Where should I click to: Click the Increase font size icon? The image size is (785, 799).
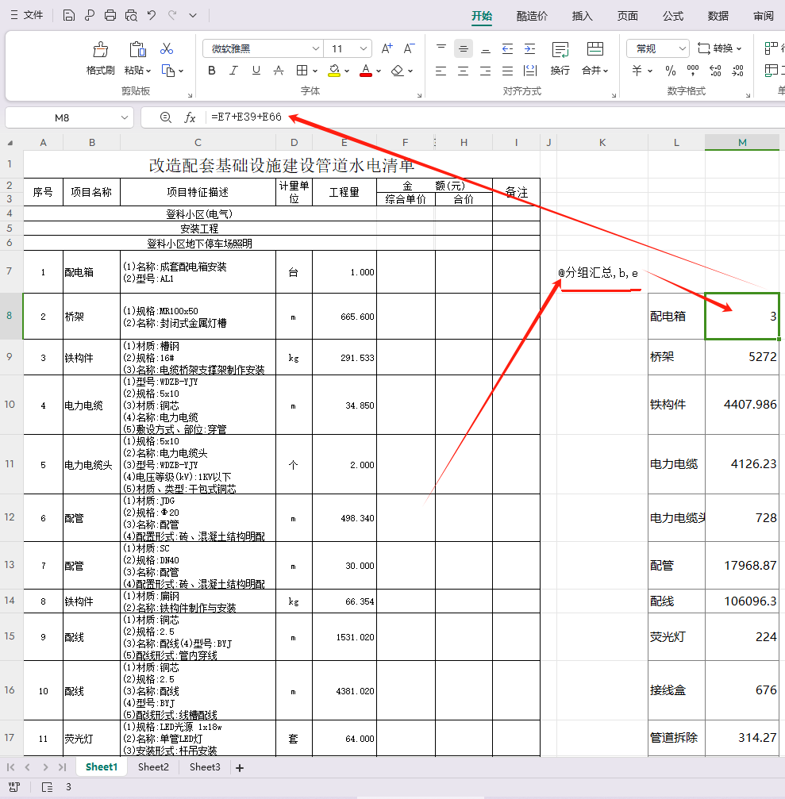point(387,48)
